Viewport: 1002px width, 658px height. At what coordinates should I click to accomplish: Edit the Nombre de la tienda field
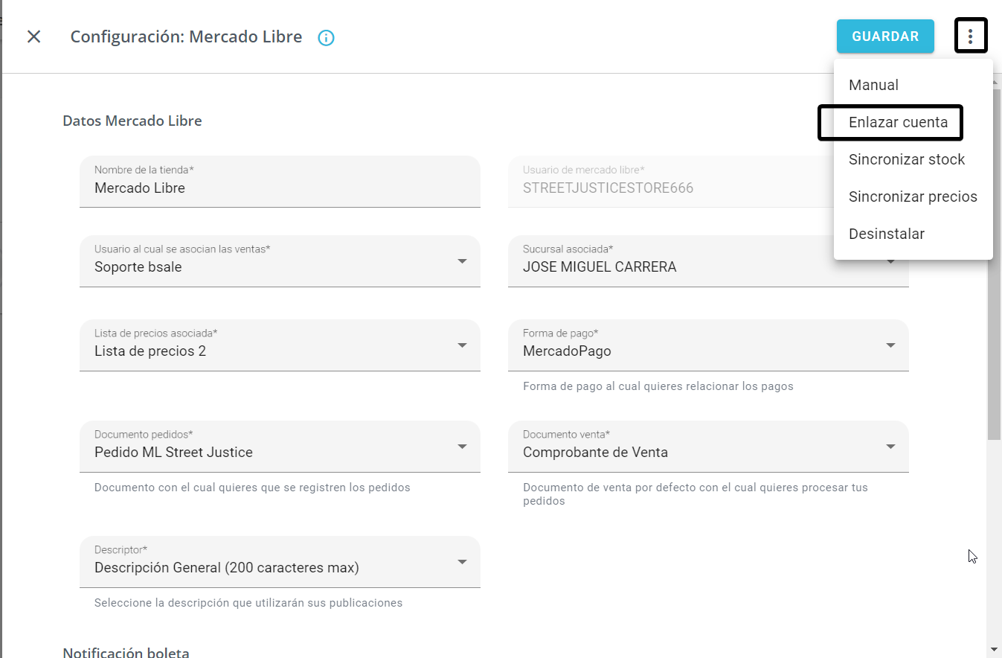pos(280,188)
